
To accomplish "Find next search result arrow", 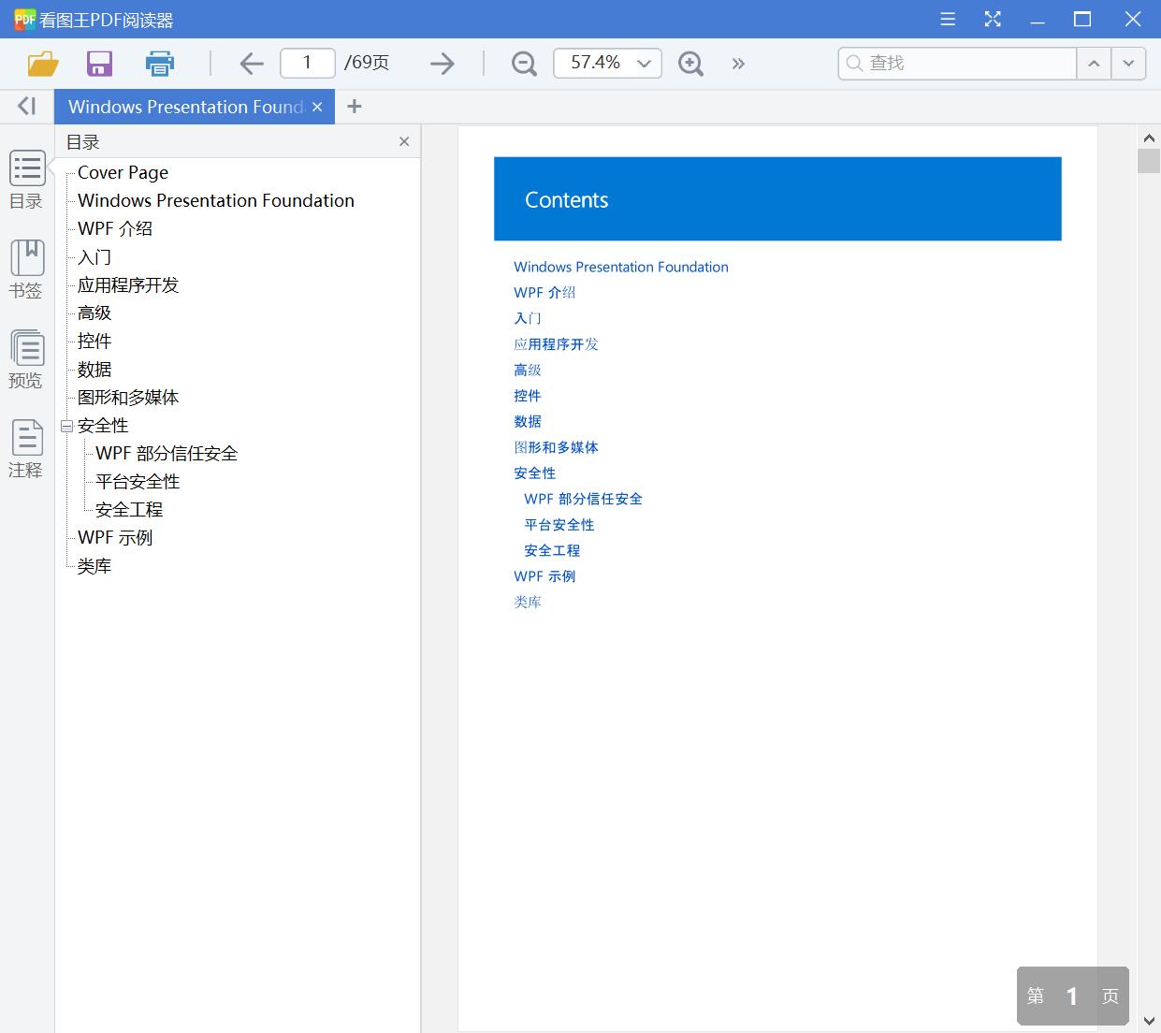I will tap(1128, 64).
